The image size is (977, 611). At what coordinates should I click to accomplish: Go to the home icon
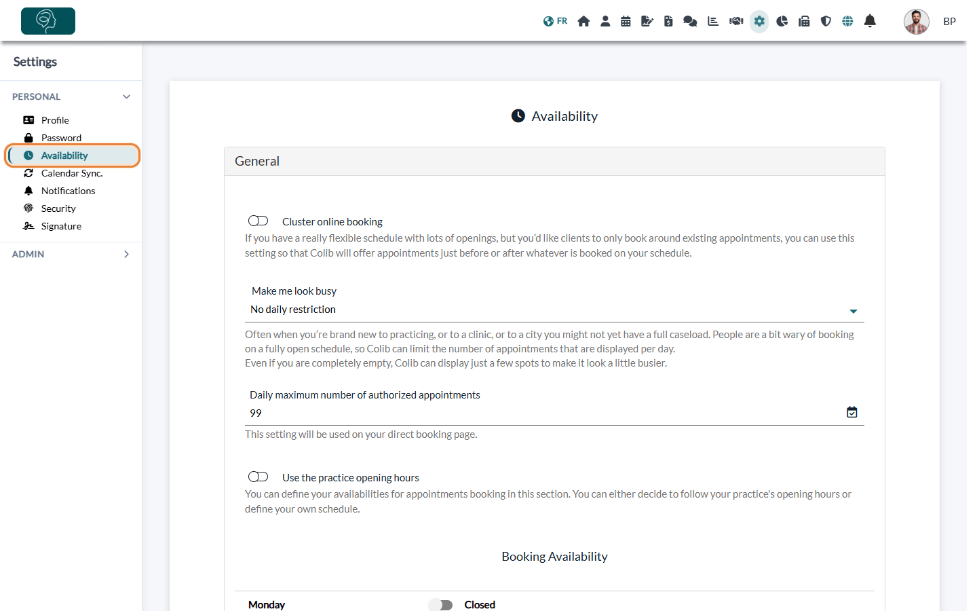tap(583, 21)
